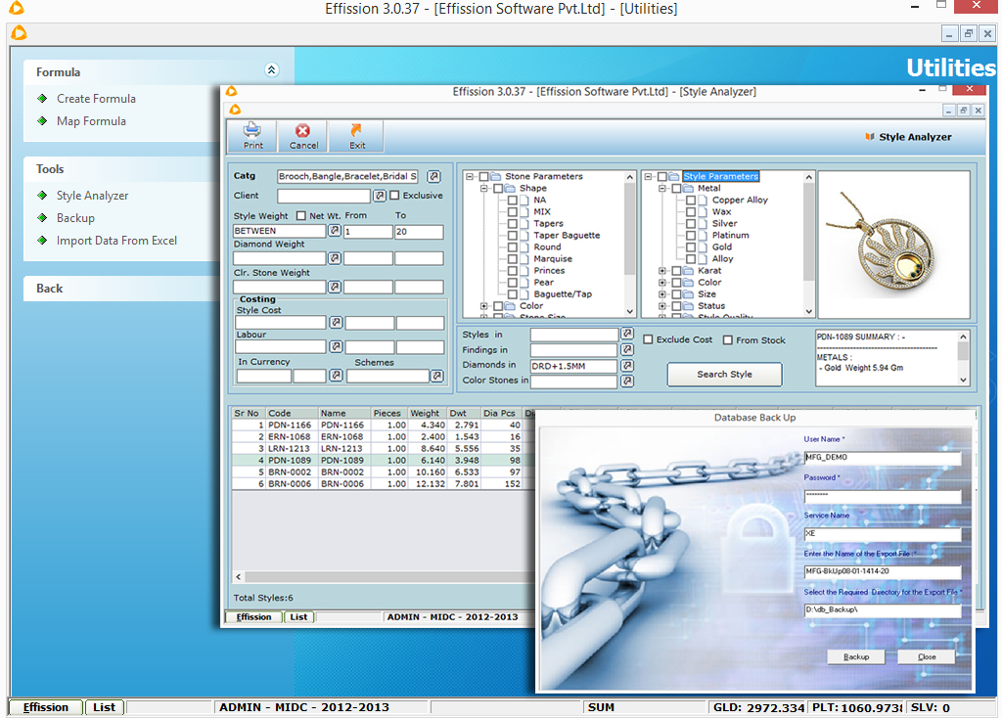This screenshot has width=1002, height=718.
Task: Check the Exclude Cost option
Action: tap(648, 339)
